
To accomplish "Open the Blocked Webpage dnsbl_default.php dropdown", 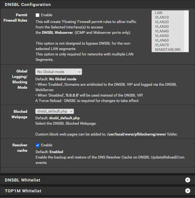I will [54, 111].
